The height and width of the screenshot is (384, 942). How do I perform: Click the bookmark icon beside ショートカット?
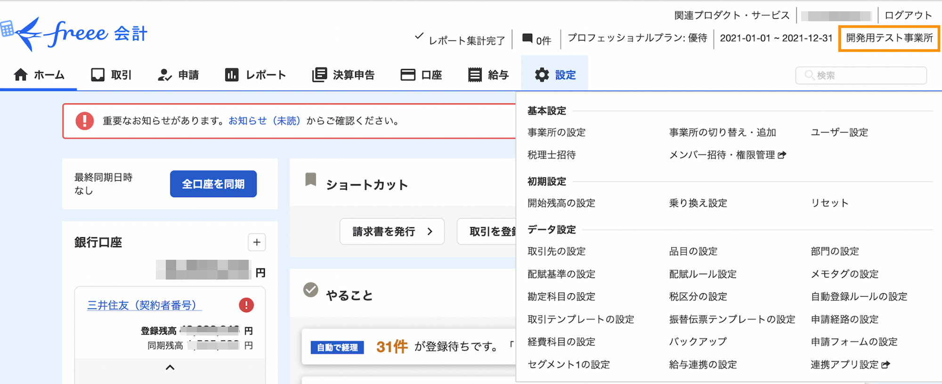pos(310,179)
